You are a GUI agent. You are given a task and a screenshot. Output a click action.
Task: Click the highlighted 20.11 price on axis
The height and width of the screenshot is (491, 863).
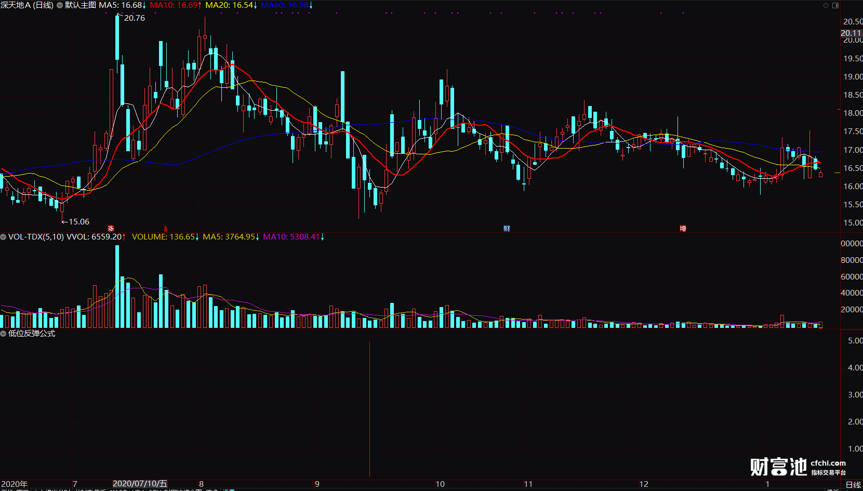(x=851, y=33)
